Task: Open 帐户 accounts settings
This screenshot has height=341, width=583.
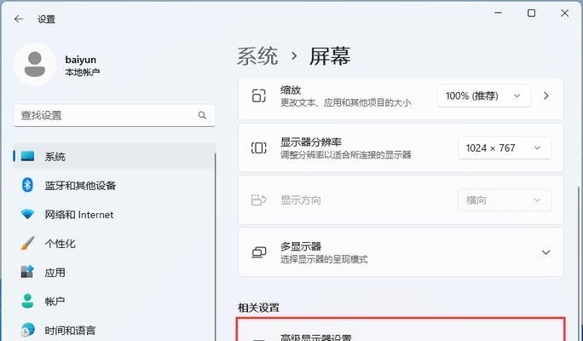Action: [55, 302]
